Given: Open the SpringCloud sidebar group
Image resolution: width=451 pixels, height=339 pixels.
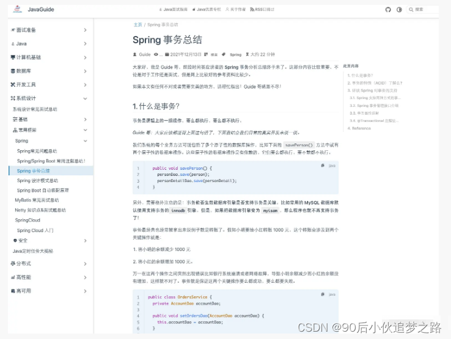Looking at the screenshot, I should click(28, 221).
